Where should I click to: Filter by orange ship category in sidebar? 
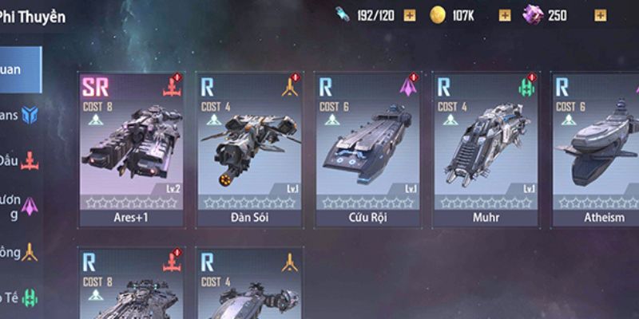coord(21,252)
